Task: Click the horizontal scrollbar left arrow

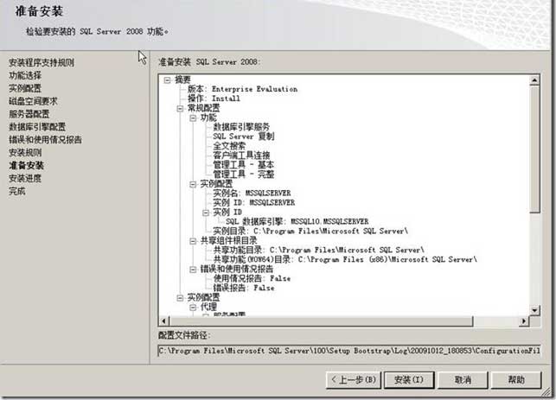Action: 163,321
